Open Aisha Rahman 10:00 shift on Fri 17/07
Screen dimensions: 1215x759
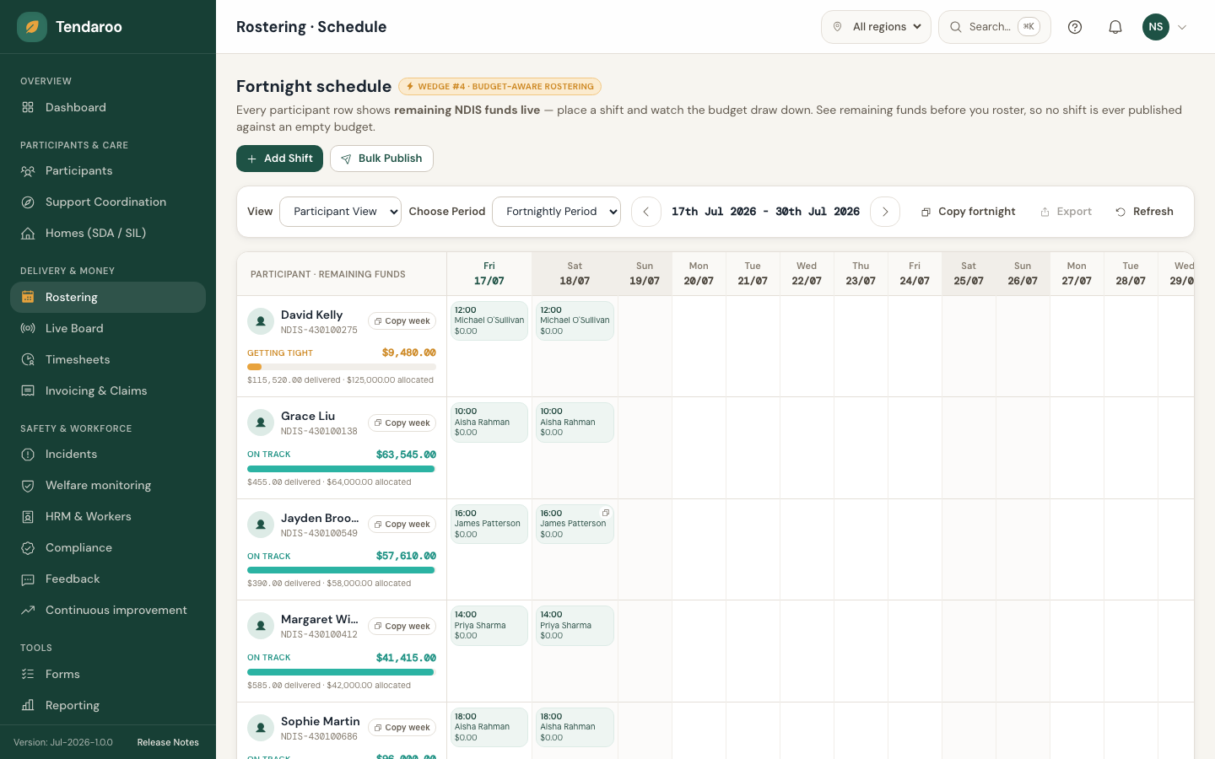point(489,423)
